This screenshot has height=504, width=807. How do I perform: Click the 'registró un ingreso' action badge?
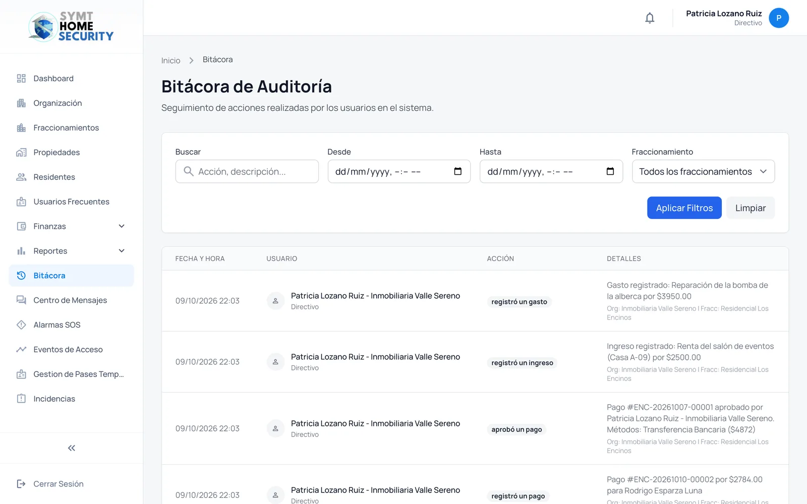tap(522, 363)
